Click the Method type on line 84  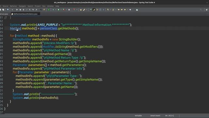click(15, 29)
